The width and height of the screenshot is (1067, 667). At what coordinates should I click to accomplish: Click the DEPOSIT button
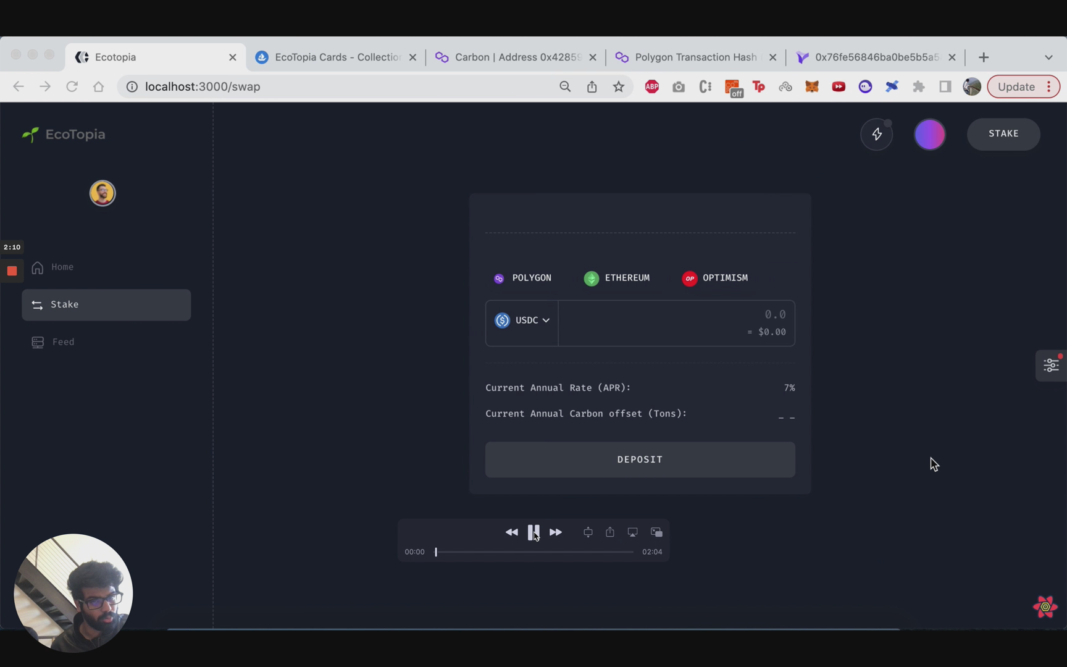[640, 459]
